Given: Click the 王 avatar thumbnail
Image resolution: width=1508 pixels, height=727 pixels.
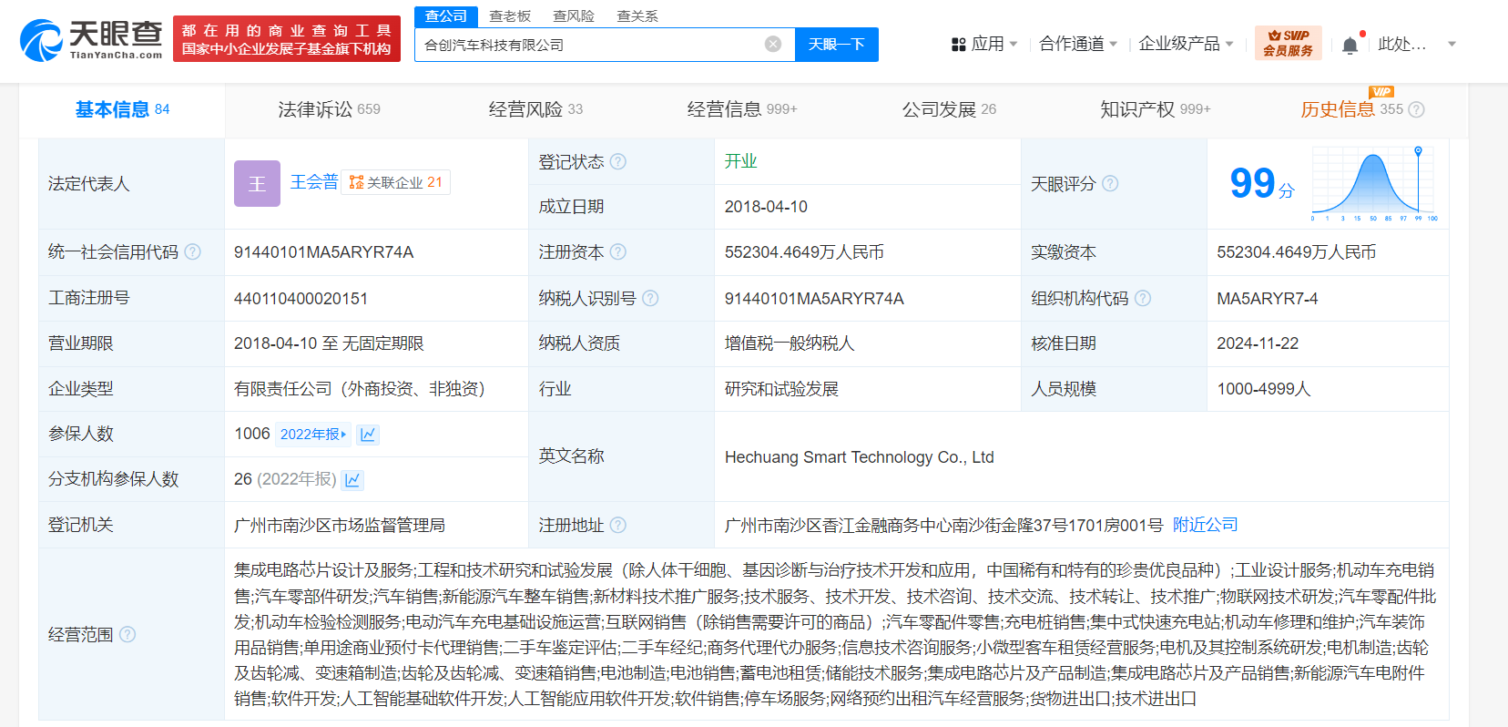Looking at the screenshot, I should [x=257, y=184].
